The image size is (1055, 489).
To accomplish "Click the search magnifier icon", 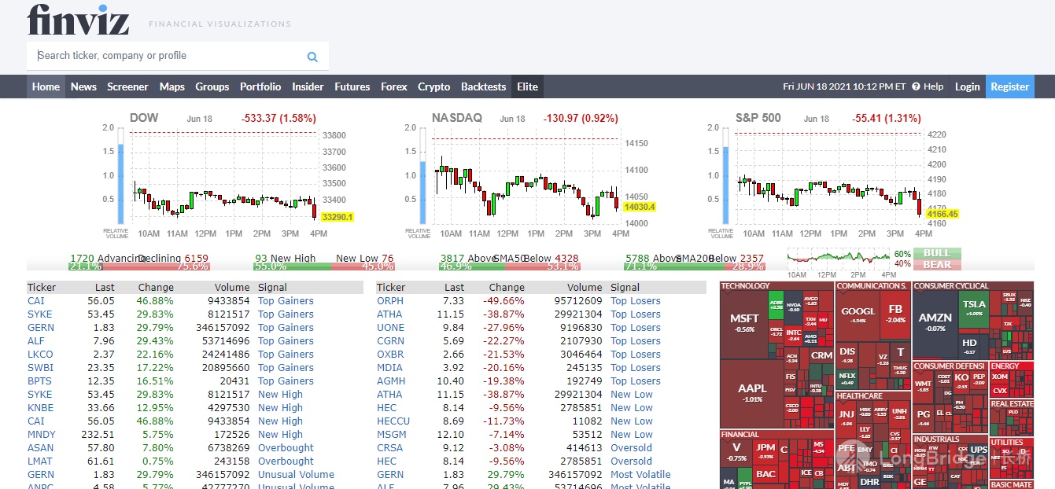I will tap(312, 57).
